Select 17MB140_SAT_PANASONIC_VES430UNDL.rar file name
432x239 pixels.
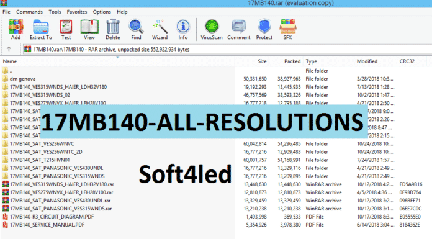tap(60, 201)
